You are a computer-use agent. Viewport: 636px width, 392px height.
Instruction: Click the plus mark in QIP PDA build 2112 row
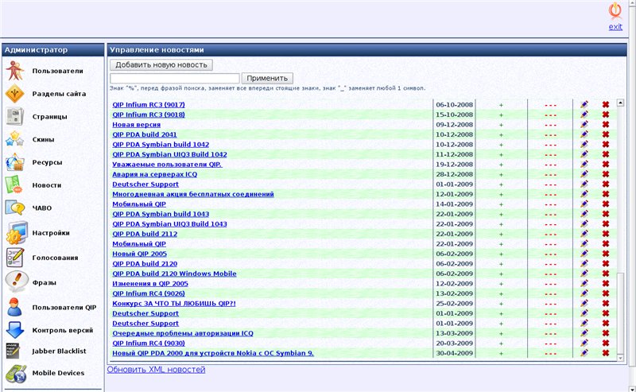pyautogui.click(x=501, y=234)
